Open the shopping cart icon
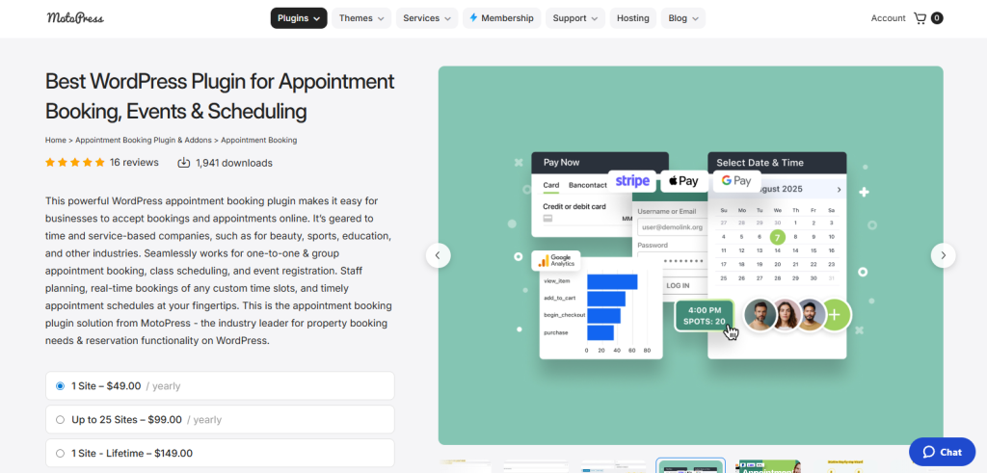The height and width of the screenshot is (473, 987). tap(920, 18)
